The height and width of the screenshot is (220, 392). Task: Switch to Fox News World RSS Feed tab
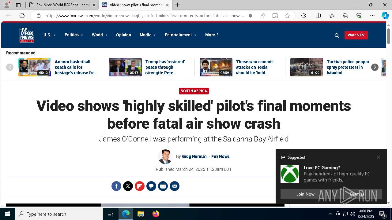coord(59,5)
